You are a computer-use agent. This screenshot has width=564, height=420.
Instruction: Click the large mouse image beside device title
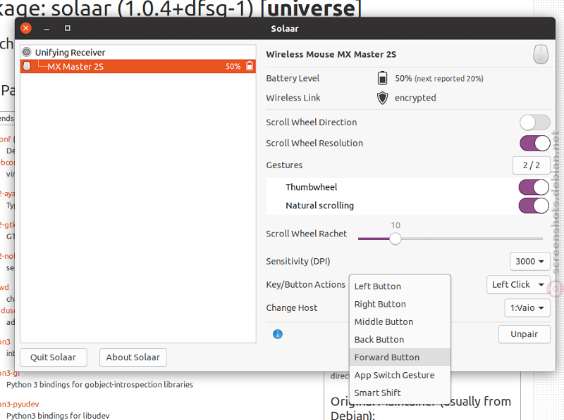(x=541, y=55)
